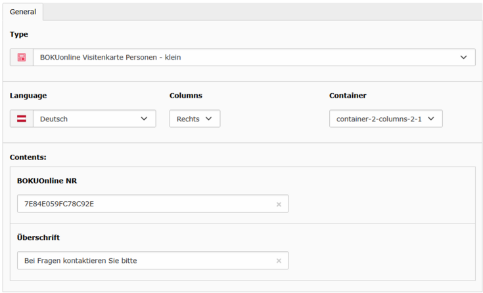Click the Austrian flag icon beside Language

tap(22, 119)
